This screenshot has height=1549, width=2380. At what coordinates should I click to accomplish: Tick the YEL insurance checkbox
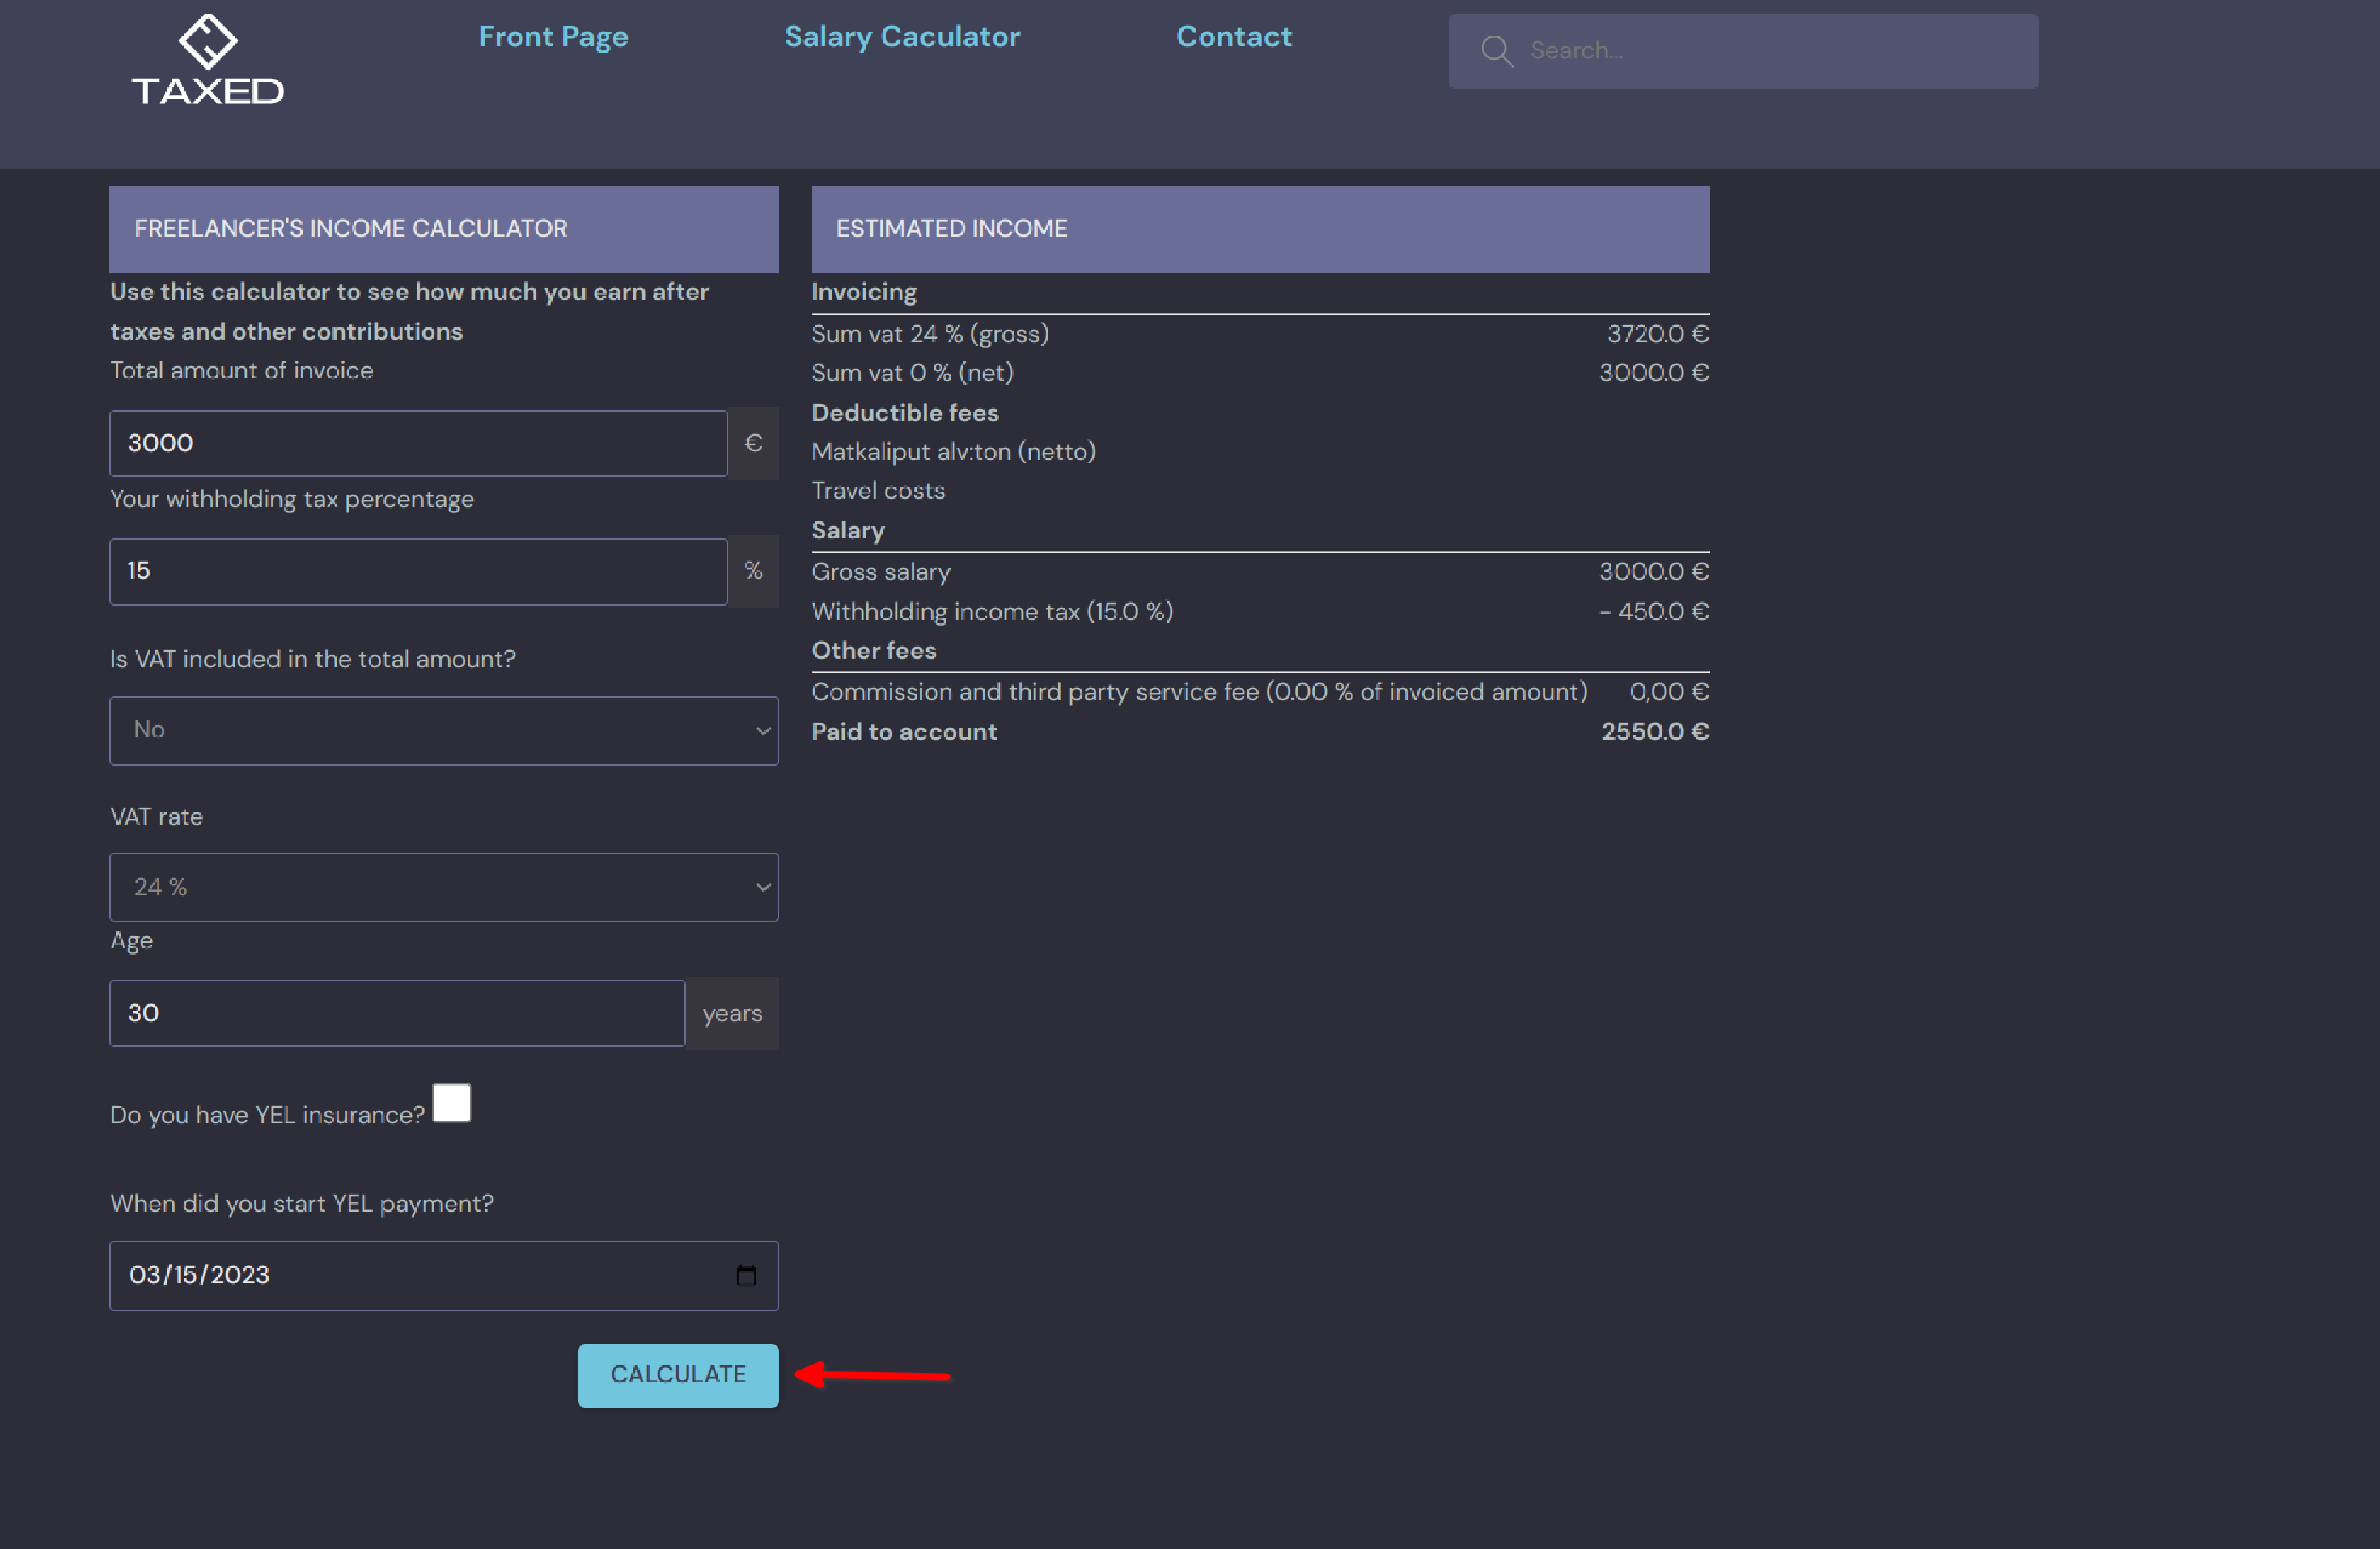452,1104
